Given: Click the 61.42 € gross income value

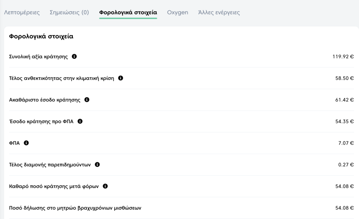Looking at the screenshot, I should [x=344, y=100].
